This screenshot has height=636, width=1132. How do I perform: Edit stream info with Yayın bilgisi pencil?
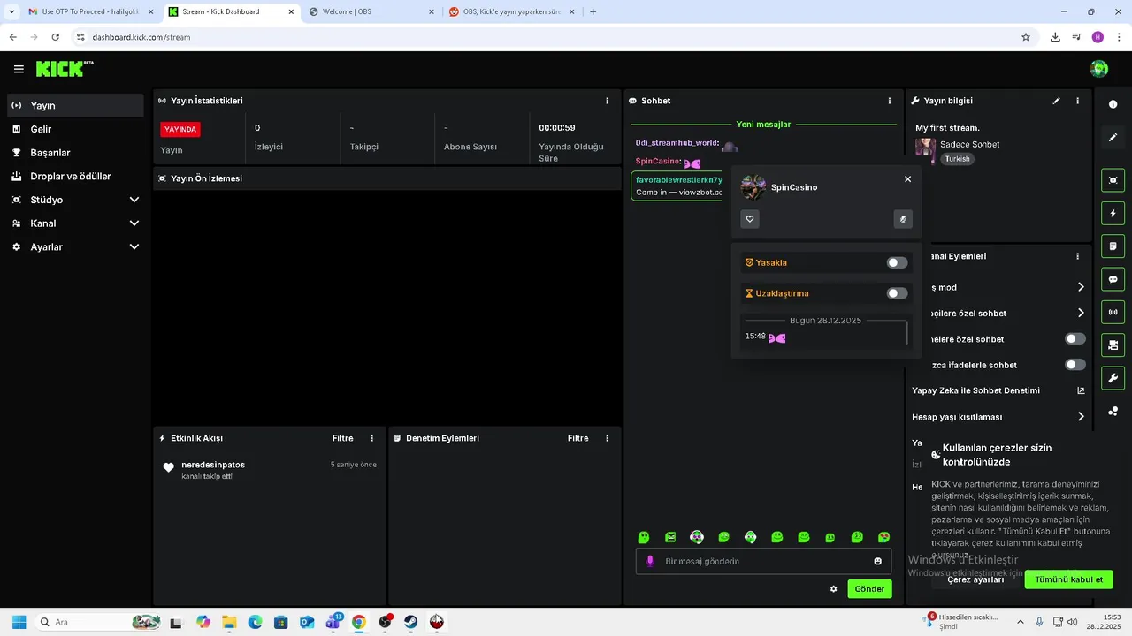(x=1056, y=101)
